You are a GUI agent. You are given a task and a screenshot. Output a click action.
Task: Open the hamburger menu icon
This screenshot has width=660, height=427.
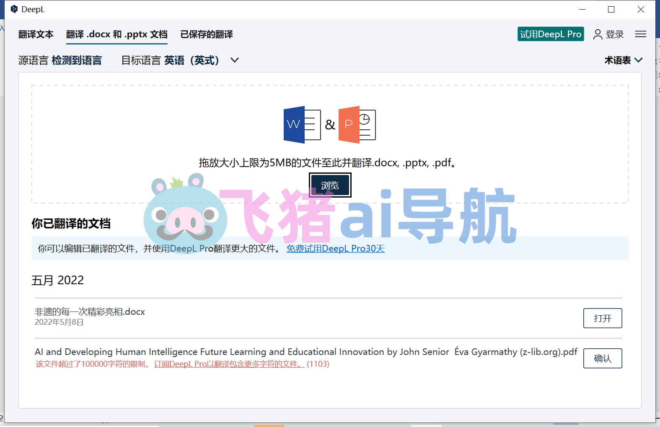(x=640, y=34)
